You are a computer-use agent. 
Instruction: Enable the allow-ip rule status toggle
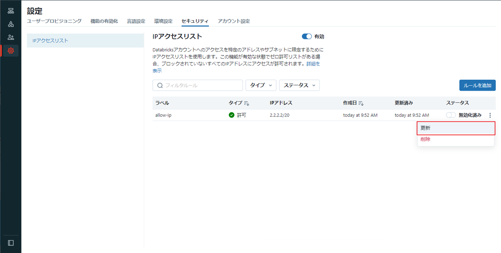click(x=451, y=115)
